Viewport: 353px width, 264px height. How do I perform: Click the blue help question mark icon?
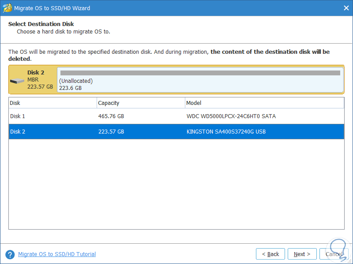(10, 254)
